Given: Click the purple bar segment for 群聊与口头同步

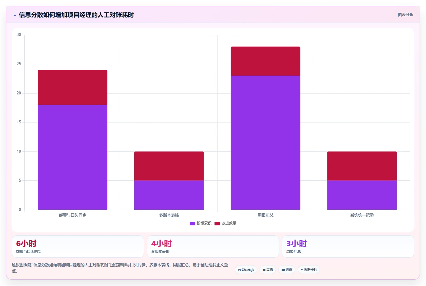Looking at the screenshot, I should pos(73,157).
